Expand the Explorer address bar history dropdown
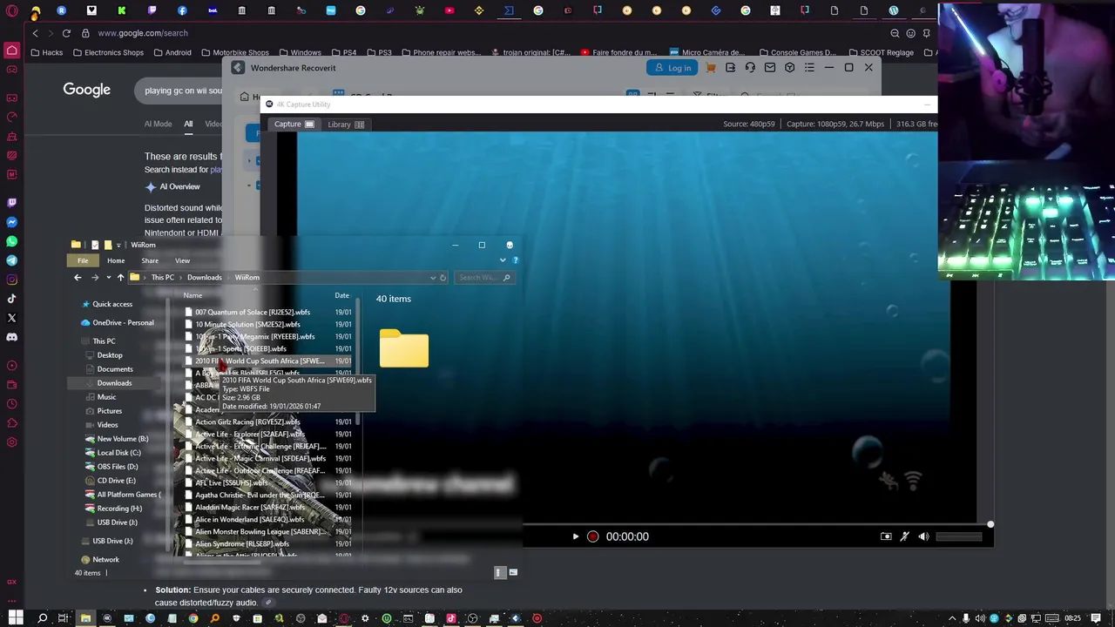The image size is (1115, 627). pyautogui.click(x=433, y=278)
